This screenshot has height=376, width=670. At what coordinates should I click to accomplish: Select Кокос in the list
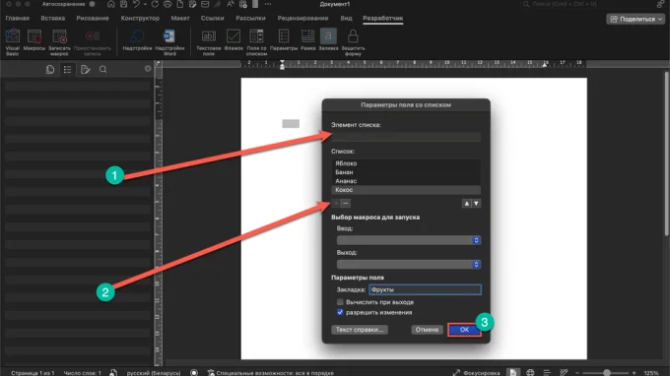[x=406, y=190]
